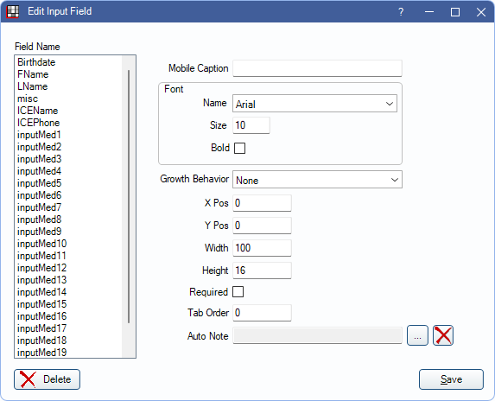This screenshot has width=495, height=401.
Task: Click the help question mark icon
Action: (401, 12)
